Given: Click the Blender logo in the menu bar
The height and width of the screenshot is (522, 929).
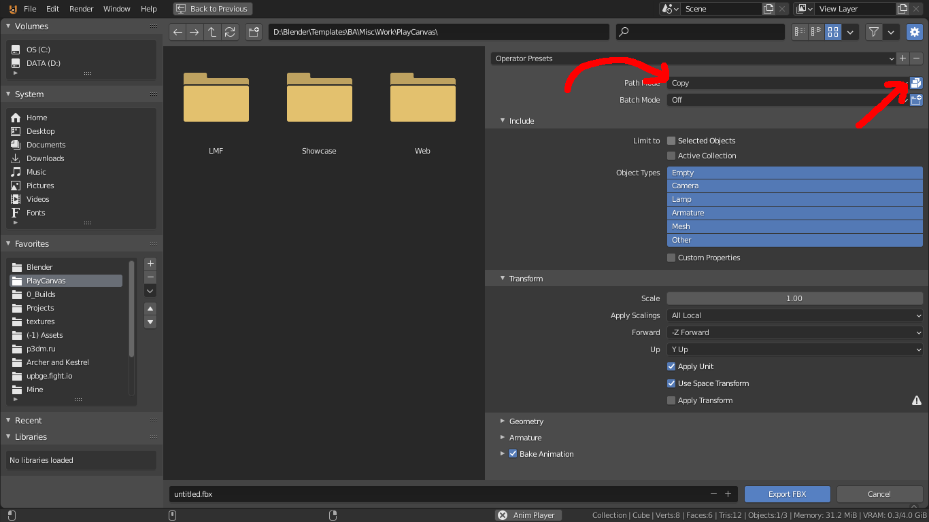Looking at the screenshot, I should pos(13,9).
